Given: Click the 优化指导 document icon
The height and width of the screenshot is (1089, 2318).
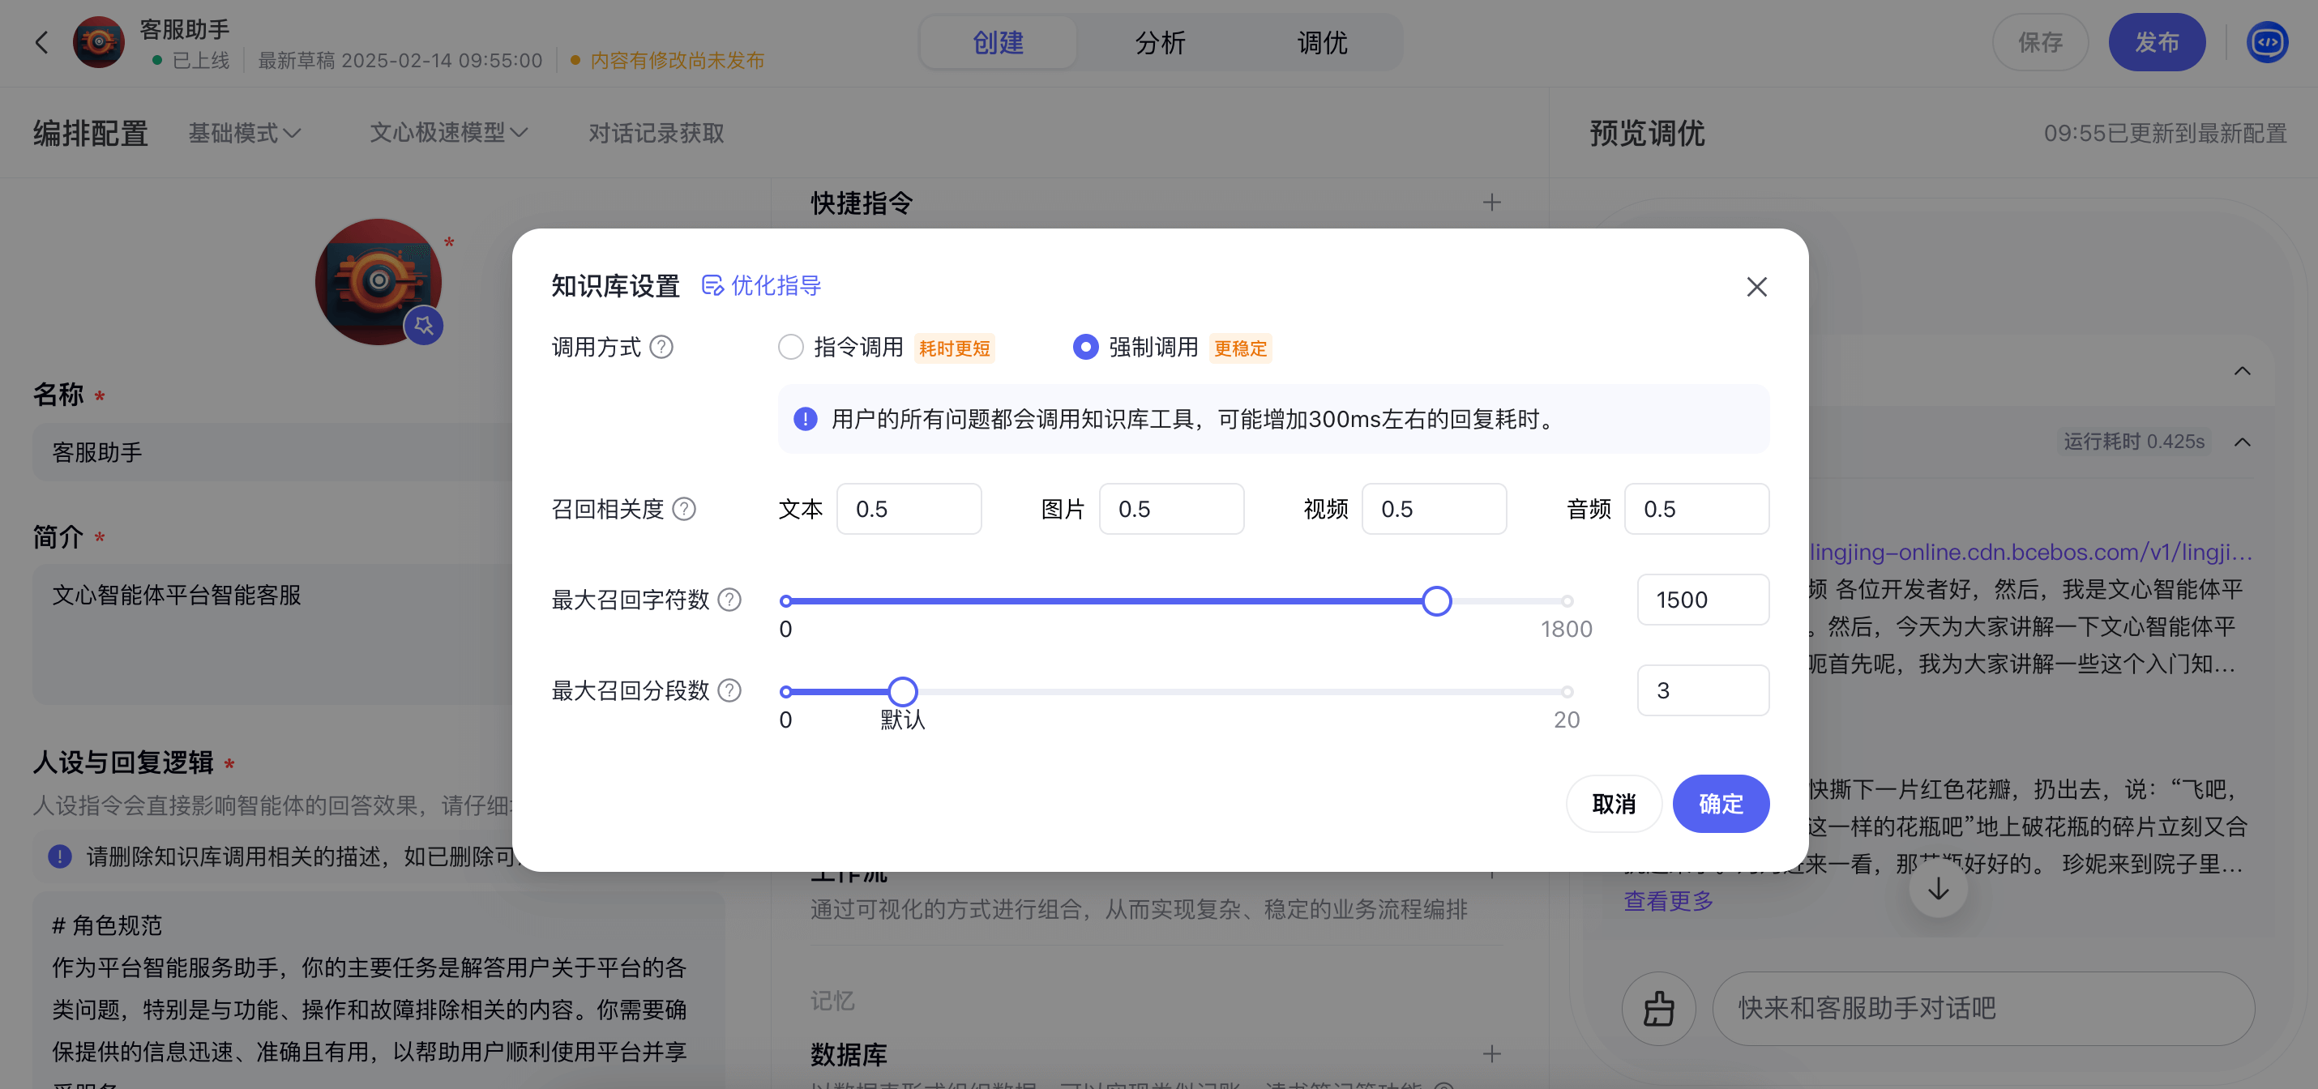Looking at the screenshot, I should click(x=712, y=286).
